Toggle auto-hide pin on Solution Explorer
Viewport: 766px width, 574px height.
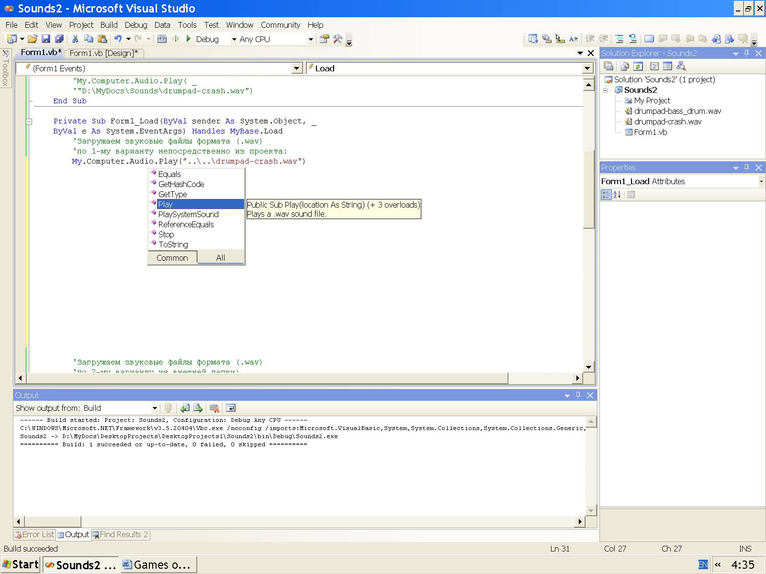tap(747, 53)
